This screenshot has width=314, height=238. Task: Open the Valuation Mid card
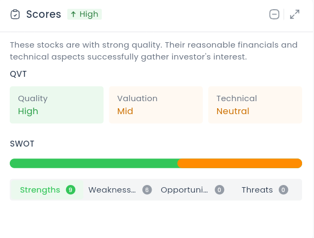click(x=156, y=105)
